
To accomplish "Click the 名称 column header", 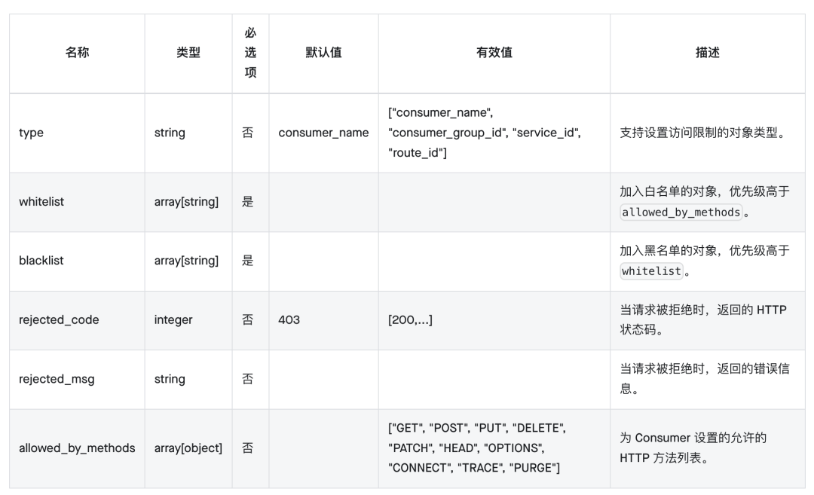I will [77, 53].
